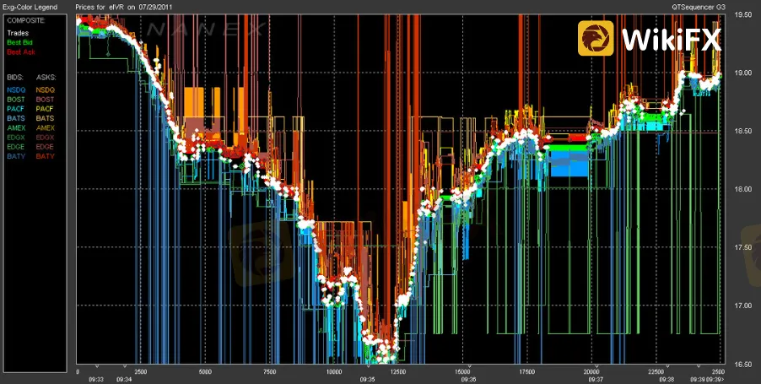Viewport: 761px width, 384px height.
Task: Select the Best Ask legend entry
Action: pos(19,51)
